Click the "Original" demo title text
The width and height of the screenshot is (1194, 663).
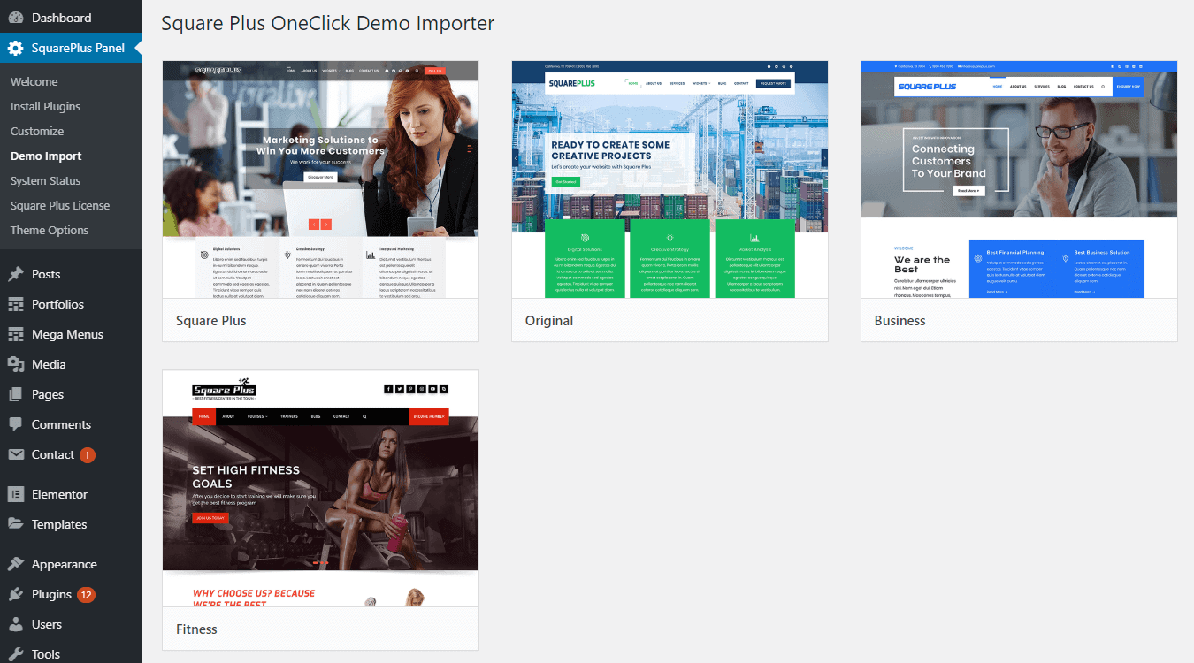click(549, 321)
